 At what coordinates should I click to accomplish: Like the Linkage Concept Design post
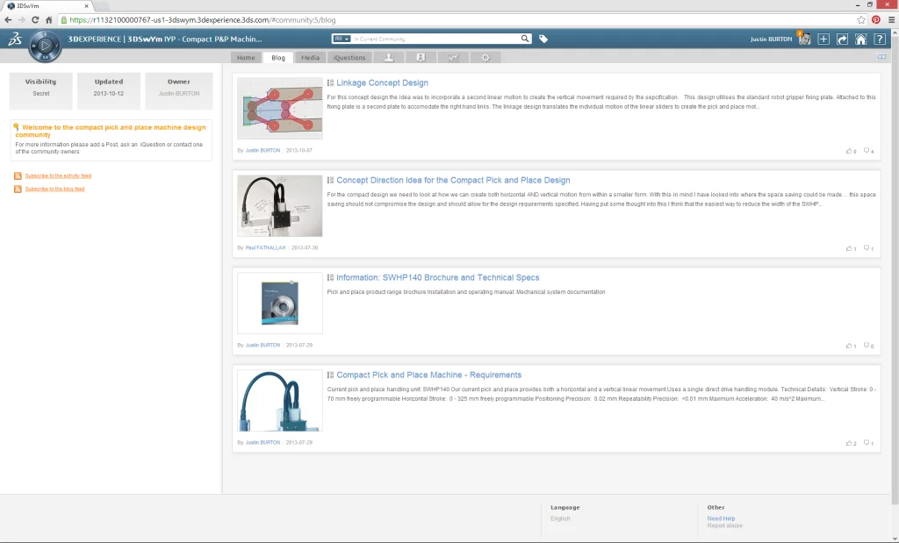[849, 151]
